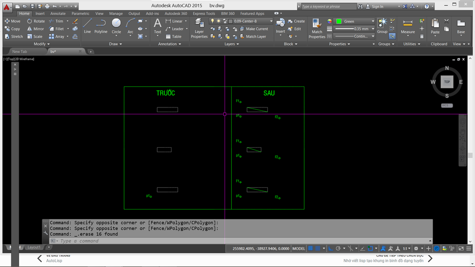Choose the Rotate tool

point(36,21)
